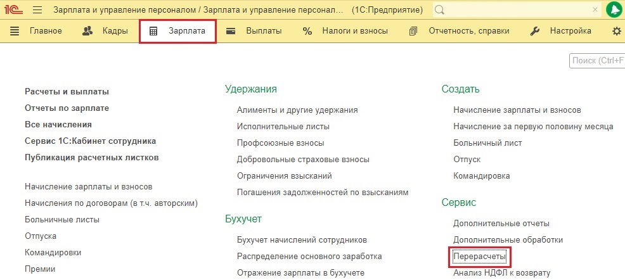625x280 pixels.
Task: Open Больничные листы link
Action: click(x=62, y=219)
